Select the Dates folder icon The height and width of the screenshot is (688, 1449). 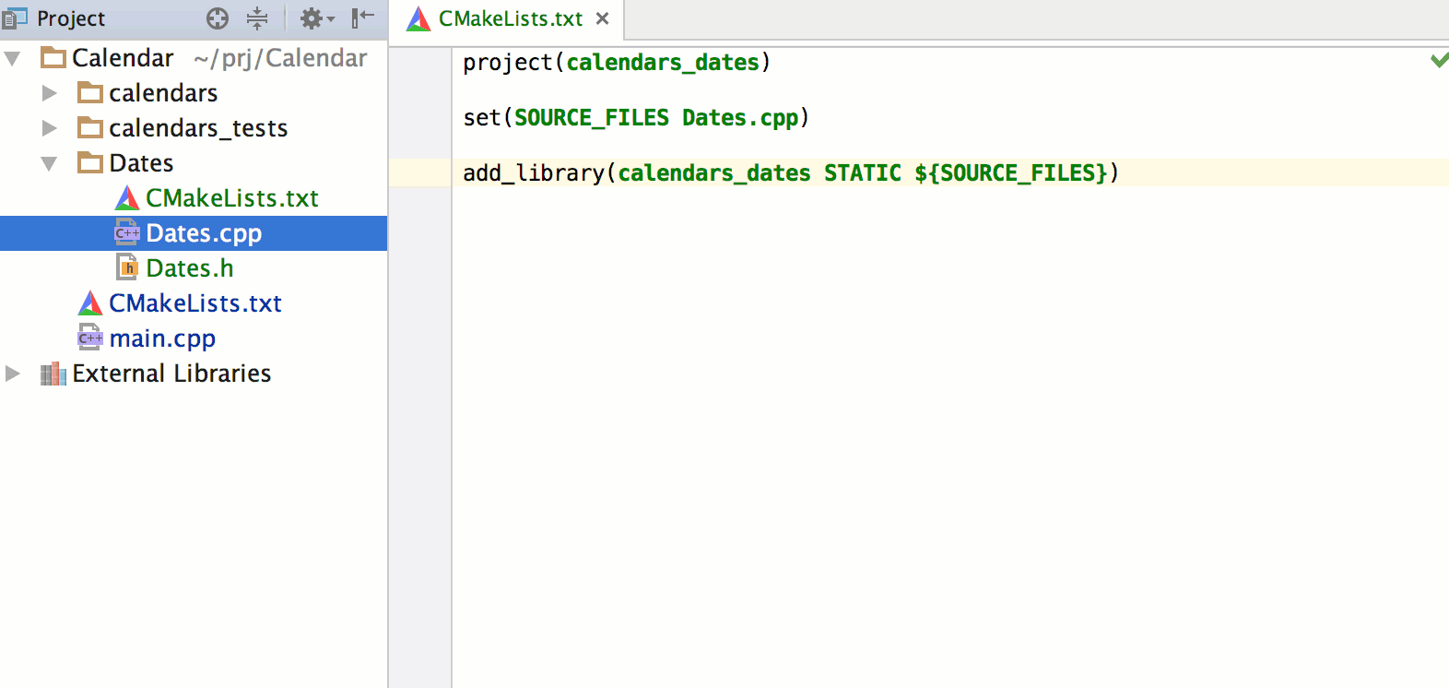[90, 162]
